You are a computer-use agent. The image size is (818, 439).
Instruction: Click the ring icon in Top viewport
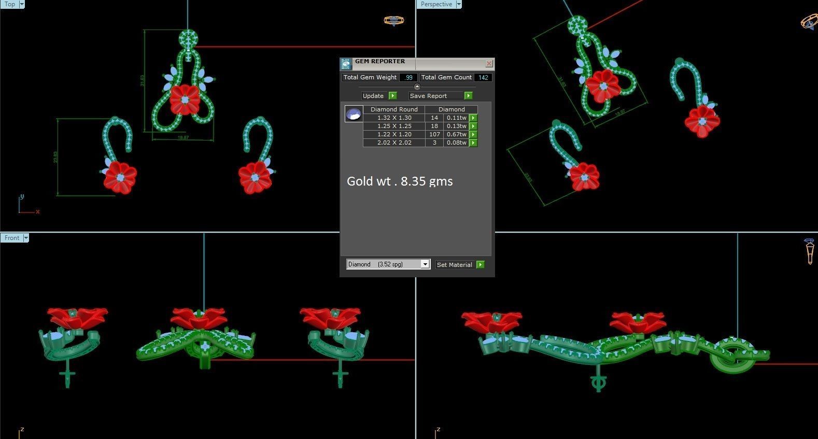[x=393, y=21]
